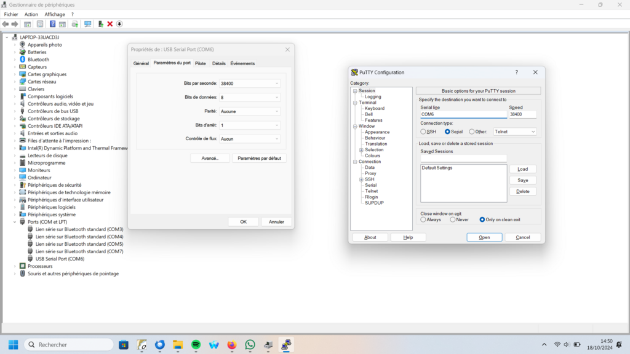
Task: Click the red X uninstall device icon
Action: click(110, 24)
